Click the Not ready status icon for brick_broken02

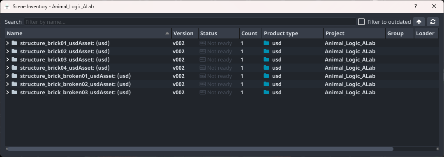pos(203,84)
